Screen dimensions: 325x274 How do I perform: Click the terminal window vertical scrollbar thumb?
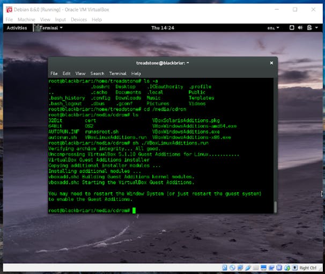(x=276, y=207)
